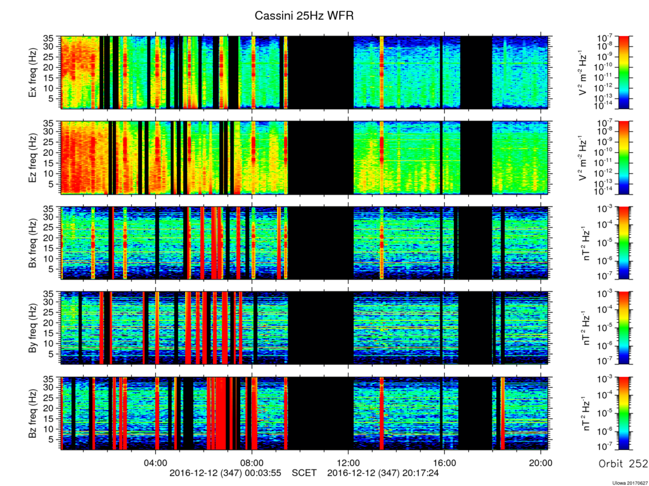Select the "Ez freq (Hz)" axis label
649x486 pixels.
tap(32, 158)
